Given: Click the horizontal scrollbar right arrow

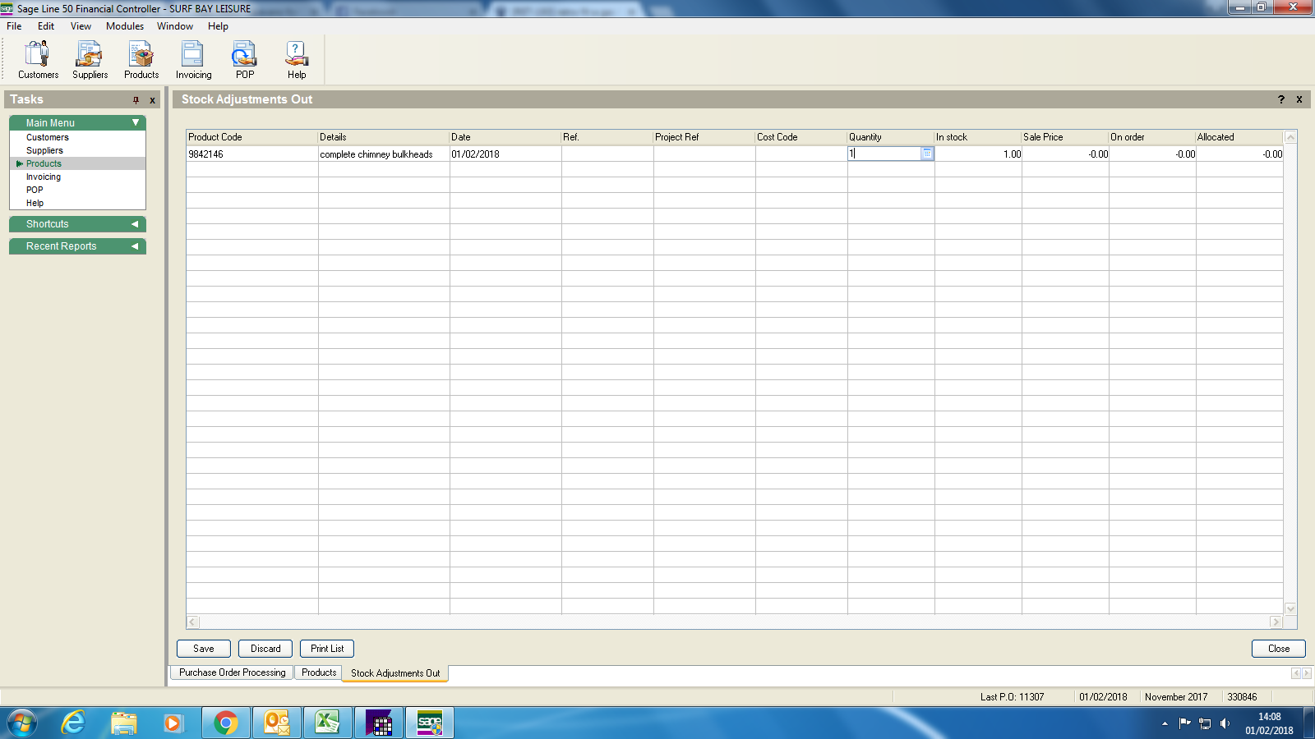Looking at the screenshot, I should [x=1276, y=622].
